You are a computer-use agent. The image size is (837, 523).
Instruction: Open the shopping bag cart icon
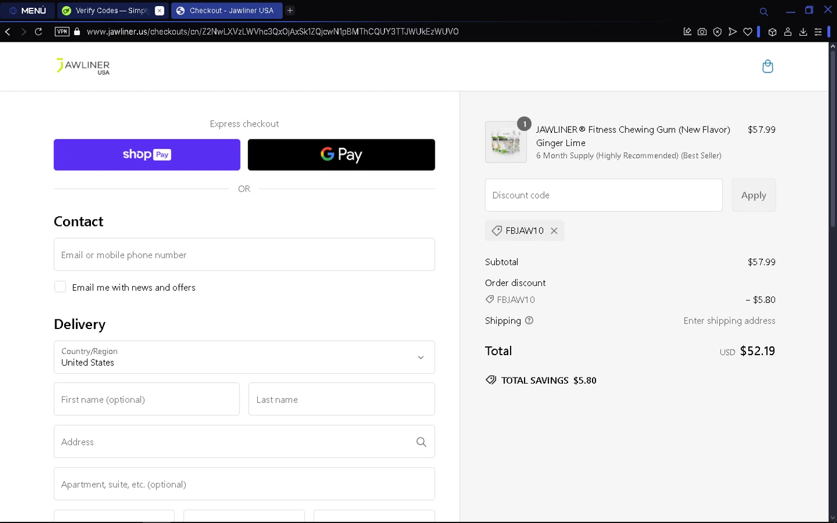pos(768,66)
